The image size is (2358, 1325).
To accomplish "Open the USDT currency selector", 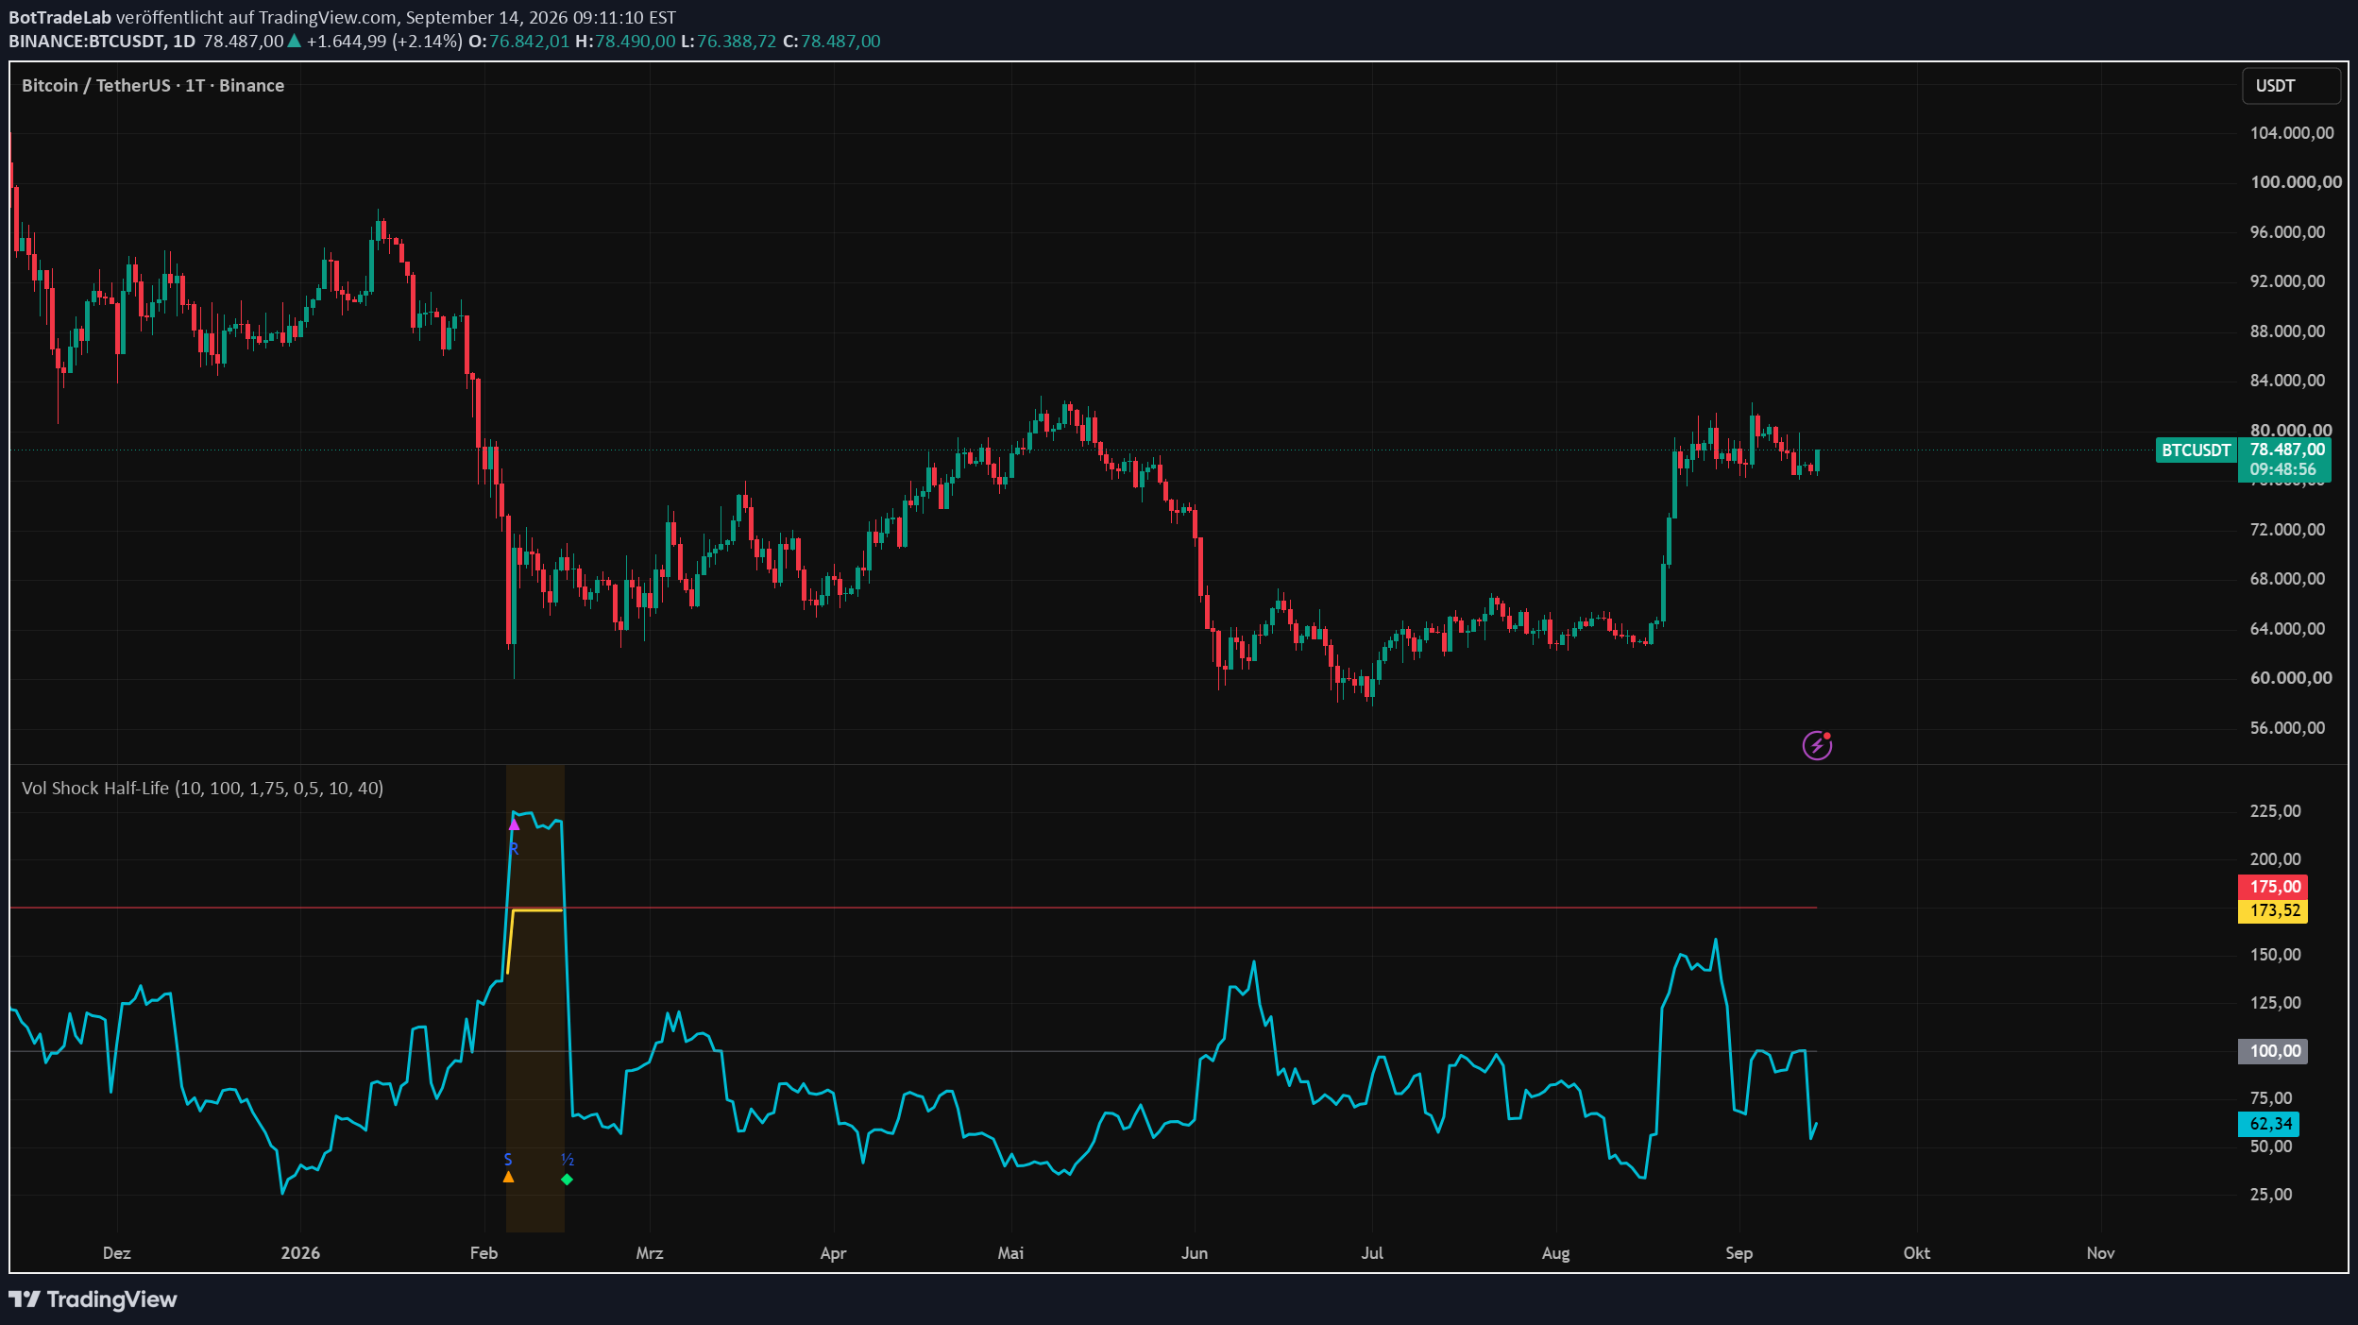I will (2291, 86).
